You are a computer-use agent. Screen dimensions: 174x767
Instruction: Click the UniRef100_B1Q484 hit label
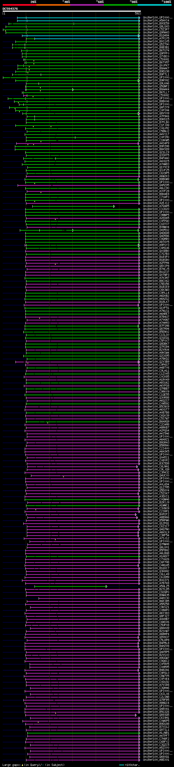[156, 35]
